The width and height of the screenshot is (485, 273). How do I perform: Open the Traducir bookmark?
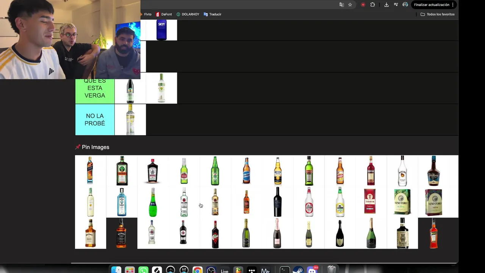point(213,14)
